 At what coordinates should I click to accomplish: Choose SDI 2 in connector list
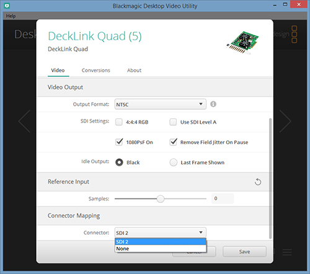[161, 242]
